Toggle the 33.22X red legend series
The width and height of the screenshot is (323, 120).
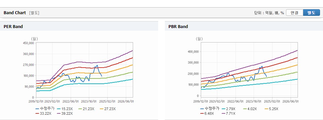43,113
